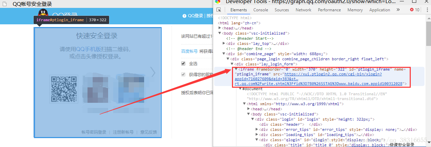Expand the div id="loading_tips" node

coord(257,135)
